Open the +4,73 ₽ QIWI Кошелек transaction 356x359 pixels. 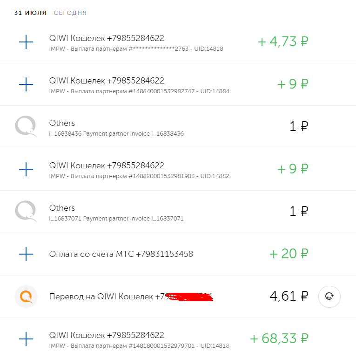107,38
